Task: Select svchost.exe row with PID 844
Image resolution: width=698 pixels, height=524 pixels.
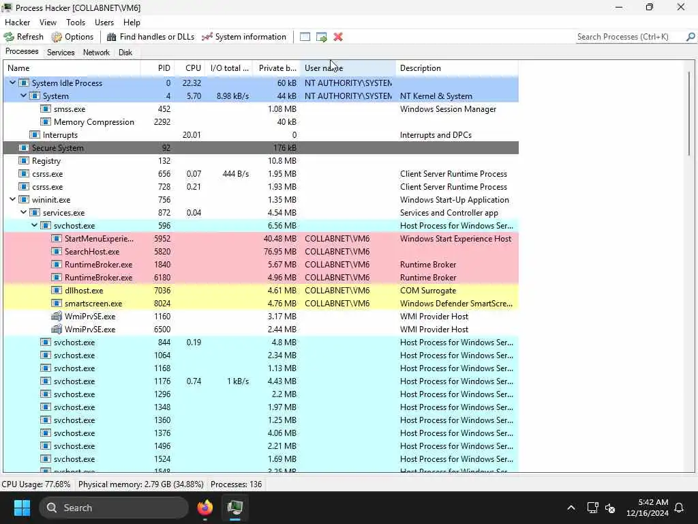Action: point(261,343)
